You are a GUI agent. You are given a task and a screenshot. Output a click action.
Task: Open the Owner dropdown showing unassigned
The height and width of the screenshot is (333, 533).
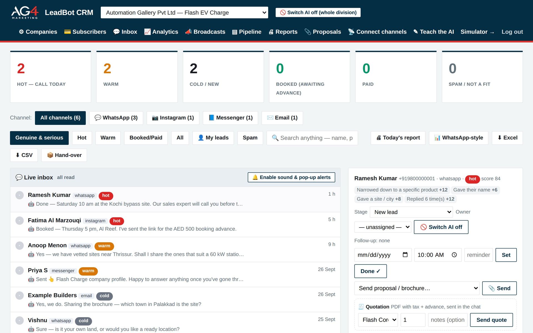(383, 227)
